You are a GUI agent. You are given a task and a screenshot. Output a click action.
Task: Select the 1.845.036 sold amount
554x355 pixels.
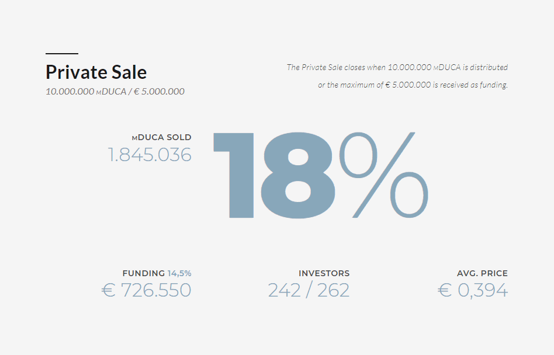[x=150, y=155]
